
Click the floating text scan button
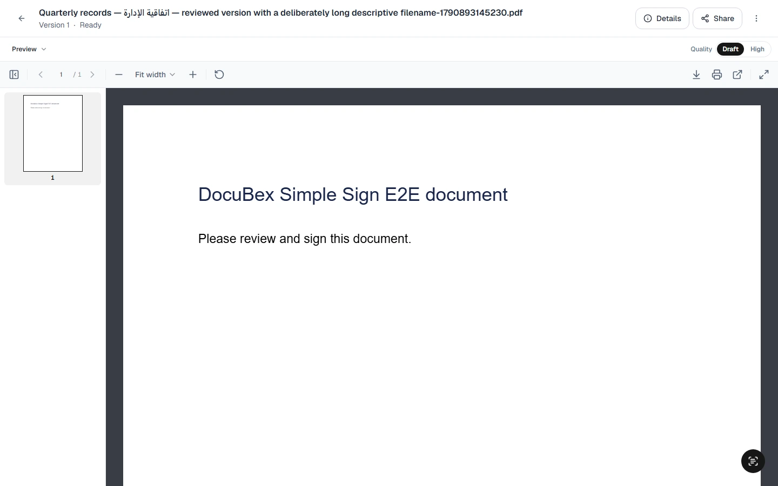coord(753,461)
